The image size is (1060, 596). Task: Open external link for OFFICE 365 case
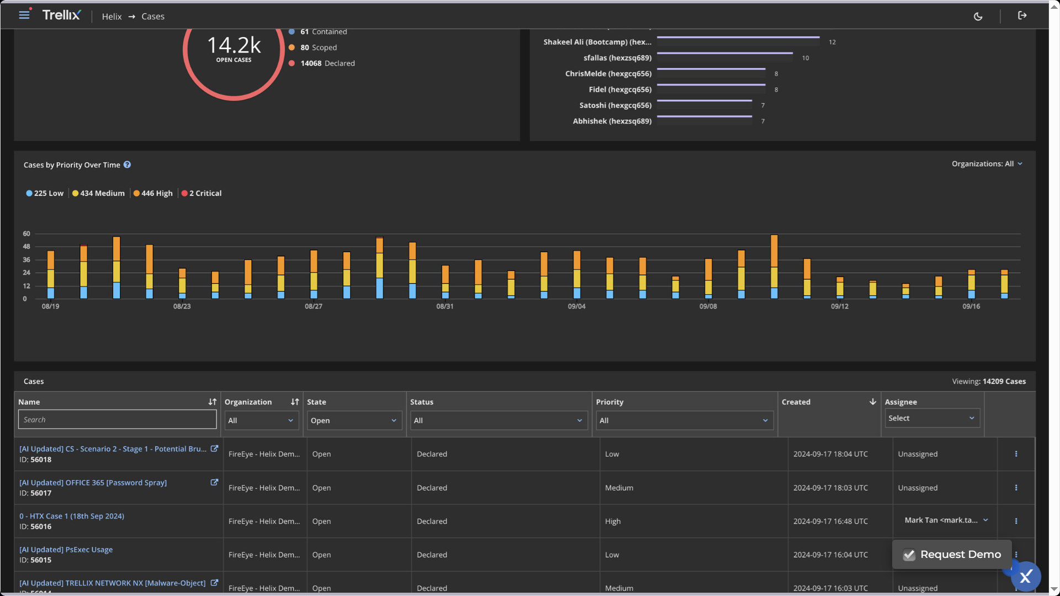(x=214, y=482)
